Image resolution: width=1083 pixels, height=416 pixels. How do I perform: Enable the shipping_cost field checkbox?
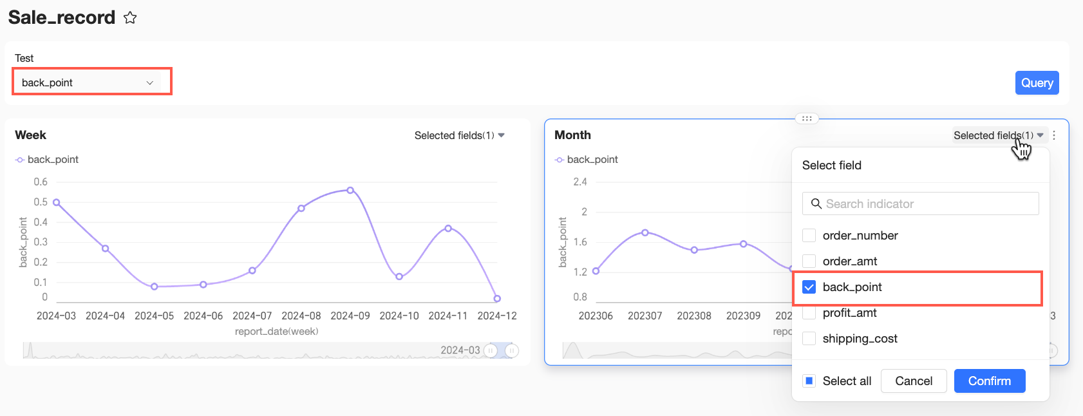pos(809,339)
